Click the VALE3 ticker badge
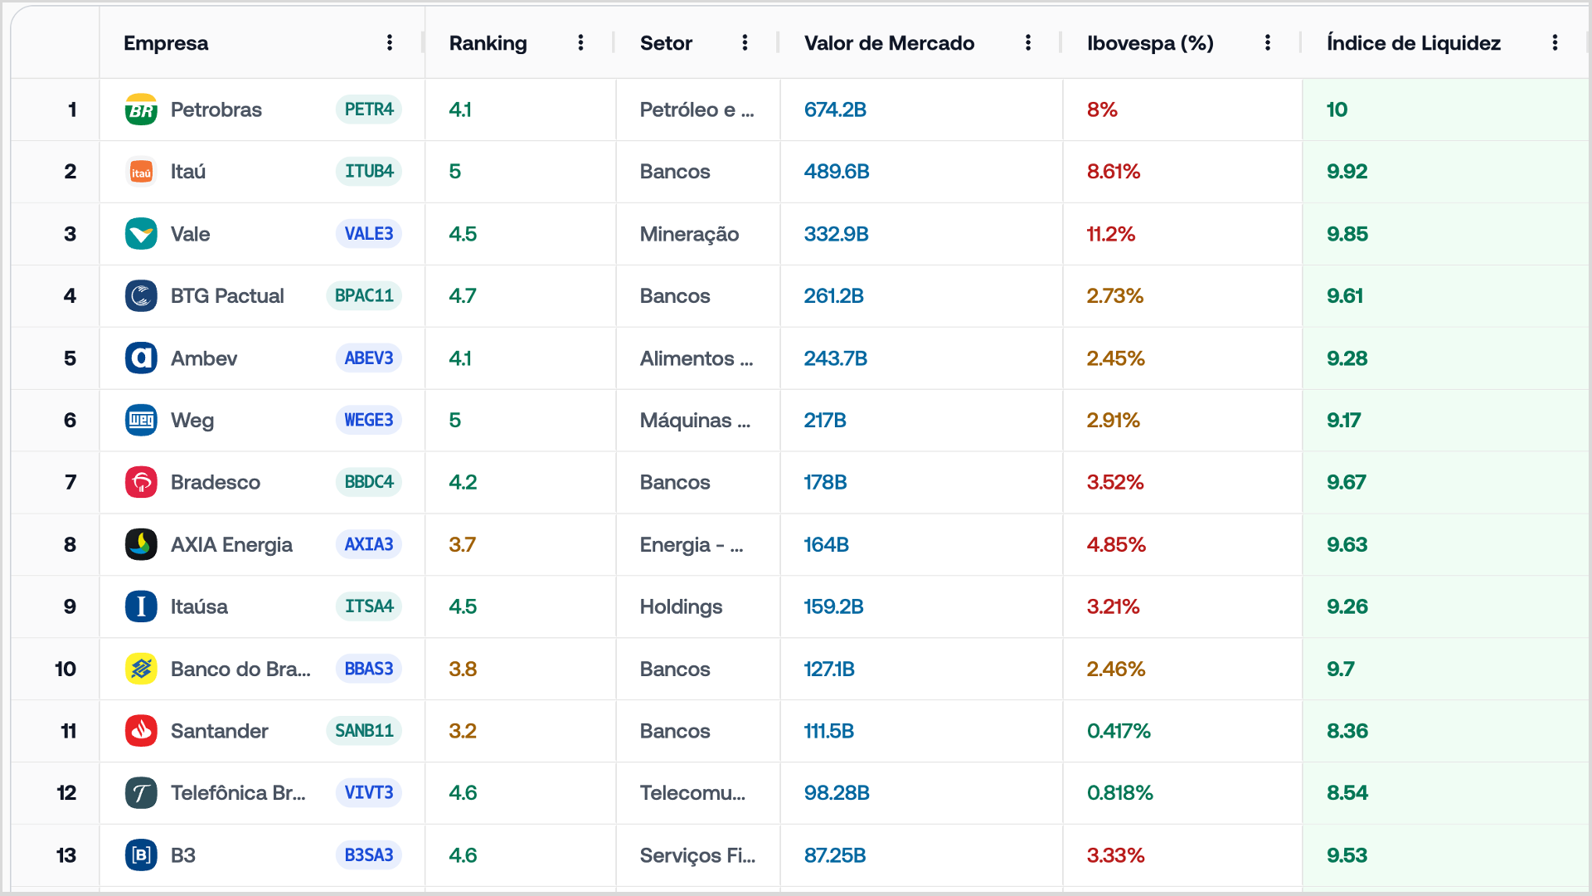 click(x=369, y=234)
